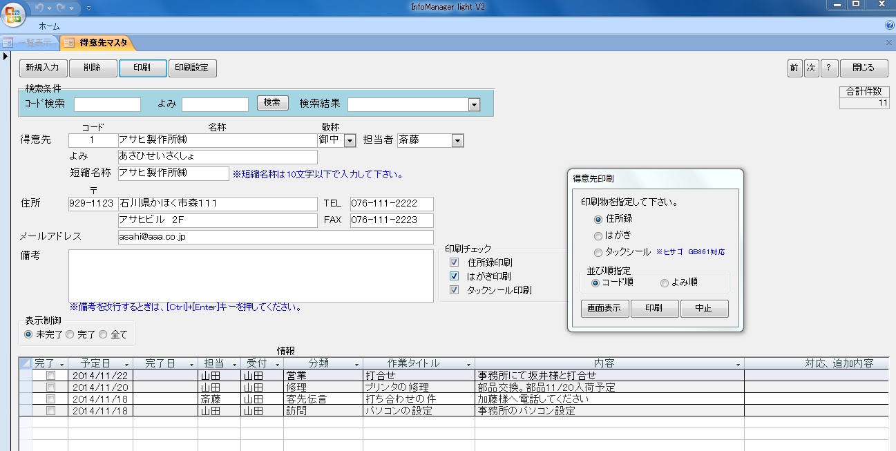Select よみ順 sort order
896x451 pixels.
[665, 282]
